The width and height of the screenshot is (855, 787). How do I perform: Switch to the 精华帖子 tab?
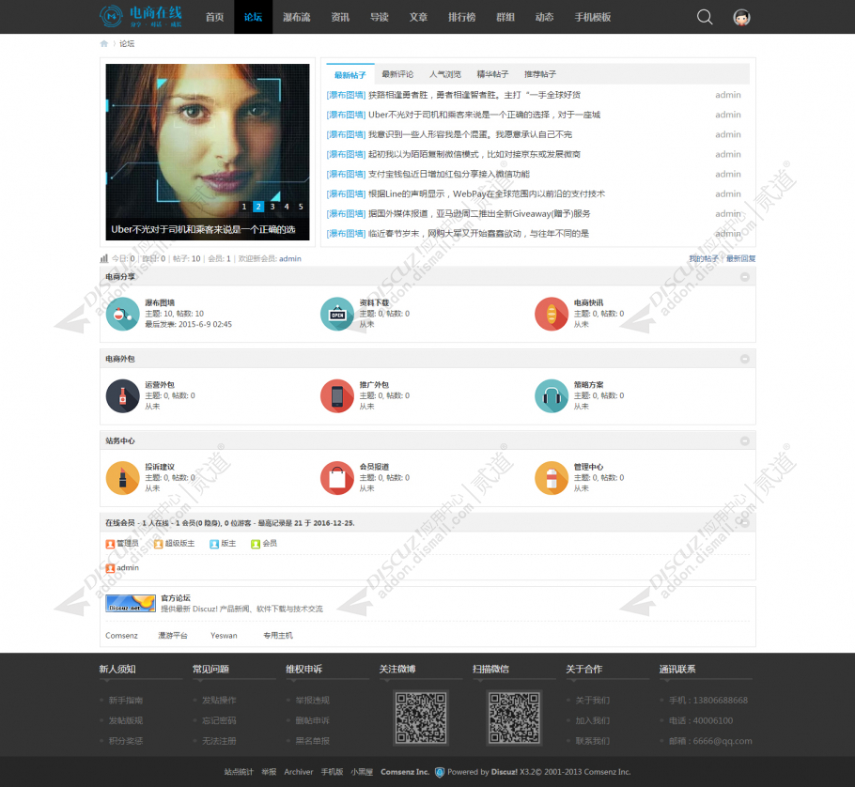click(492, 74)
